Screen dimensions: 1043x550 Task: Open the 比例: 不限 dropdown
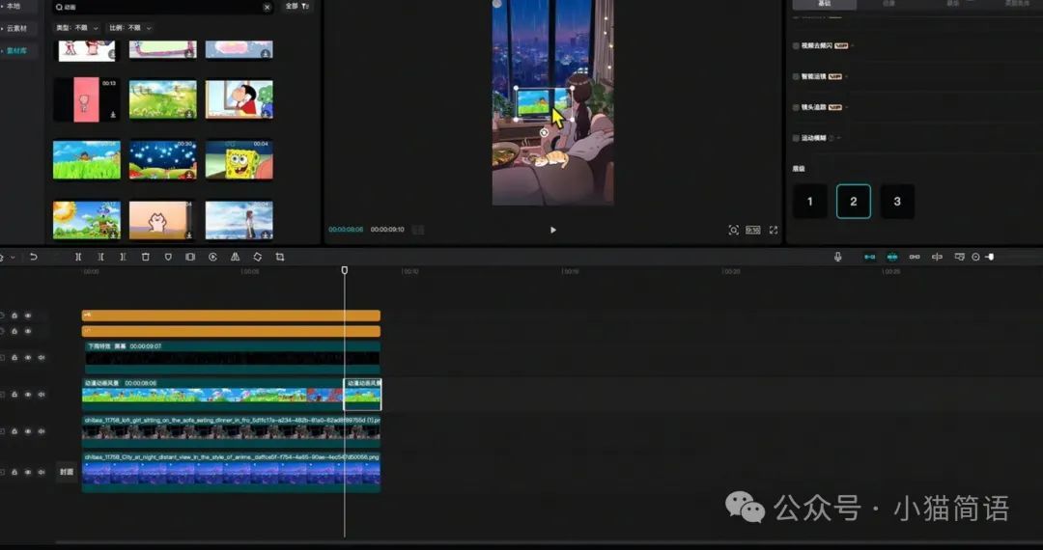(129, 28)
